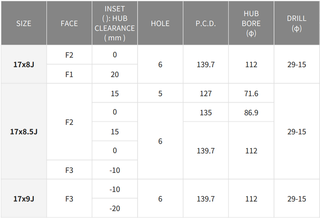Click the inset value -20
Image resolution: width=320 pixels, height=218 pixels.
115,208
